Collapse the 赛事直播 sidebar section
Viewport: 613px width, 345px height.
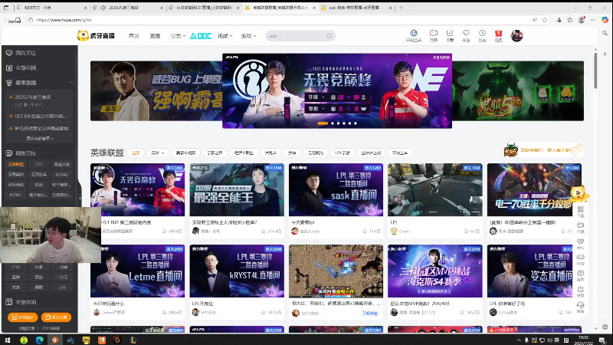pyautogui.click(x=71, y=83)
